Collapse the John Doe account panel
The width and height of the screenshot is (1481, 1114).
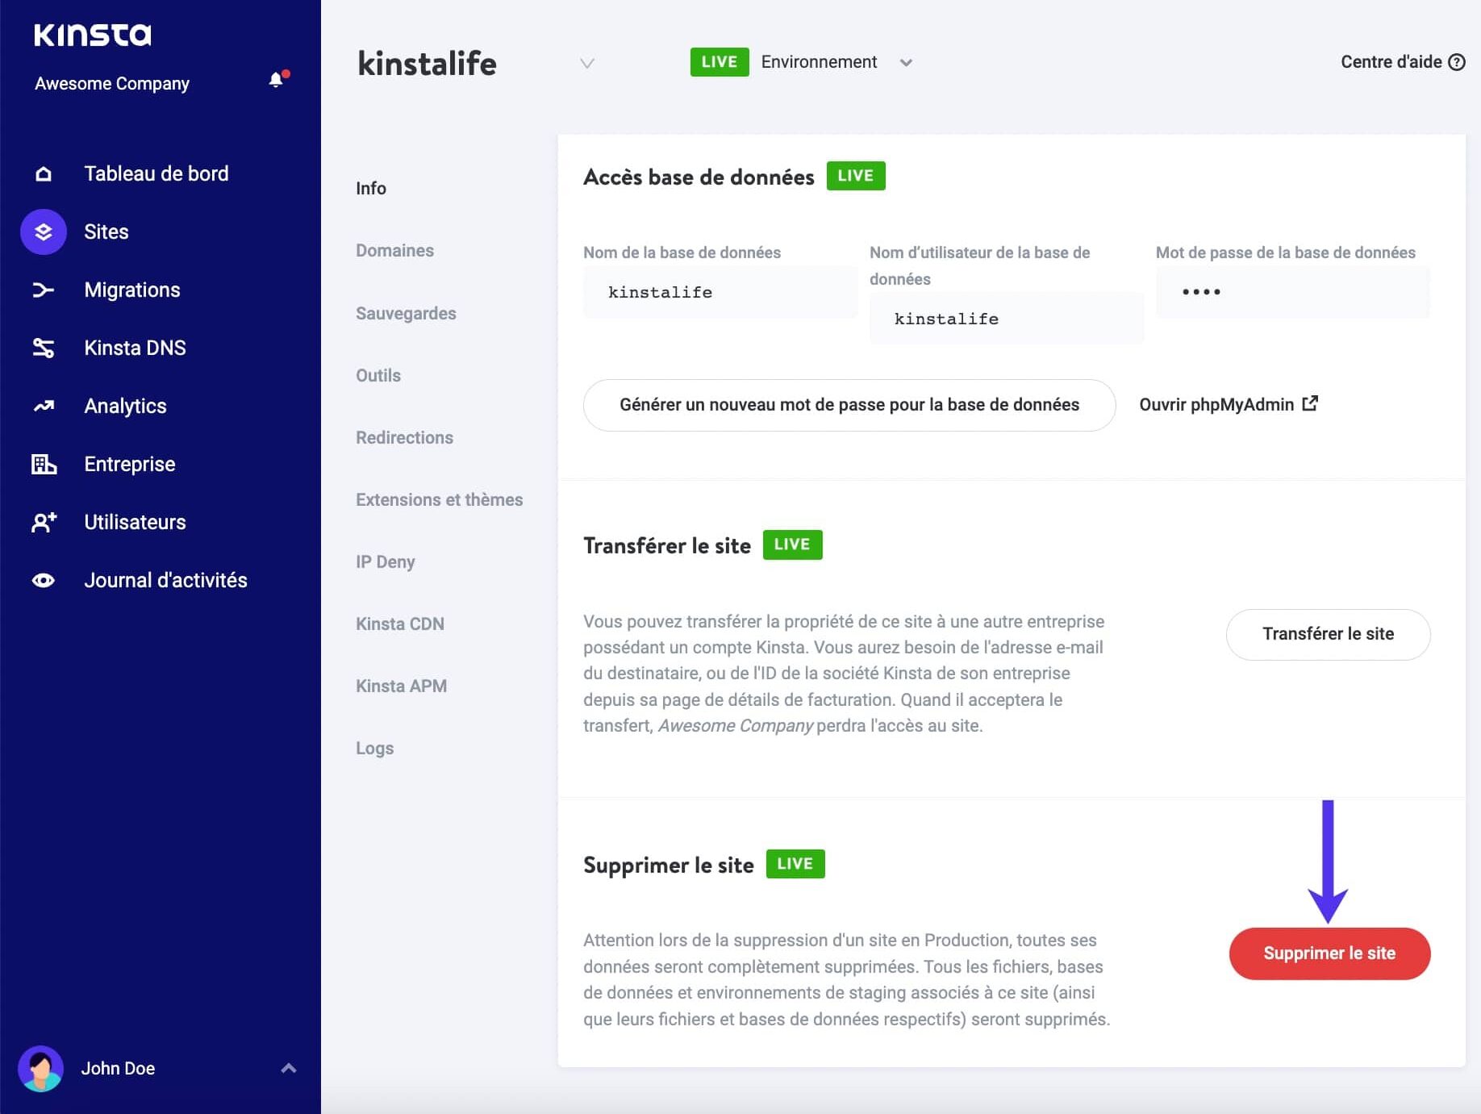pos(288,1068)
